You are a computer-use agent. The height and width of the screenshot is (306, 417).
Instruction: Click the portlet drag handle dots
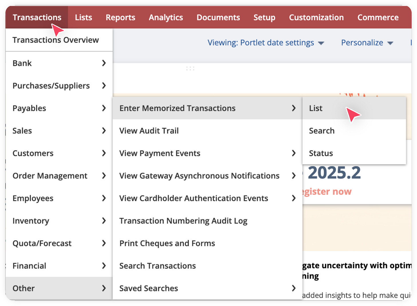(x=190, y=68)
